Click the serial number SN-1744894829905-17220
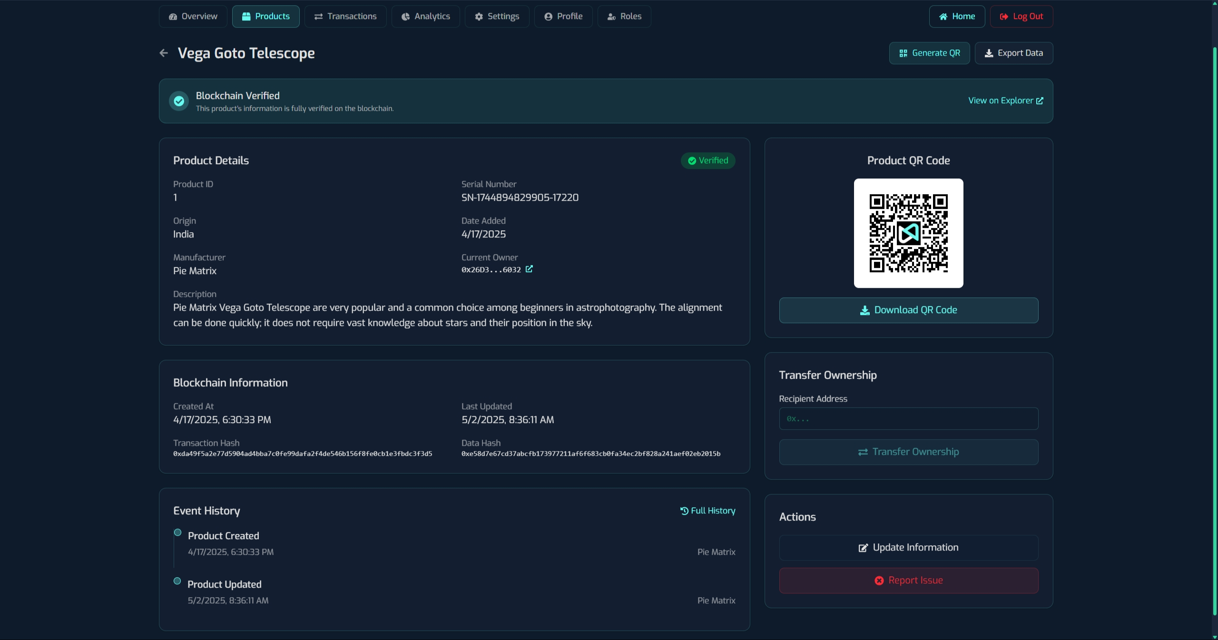 [520, 197]
